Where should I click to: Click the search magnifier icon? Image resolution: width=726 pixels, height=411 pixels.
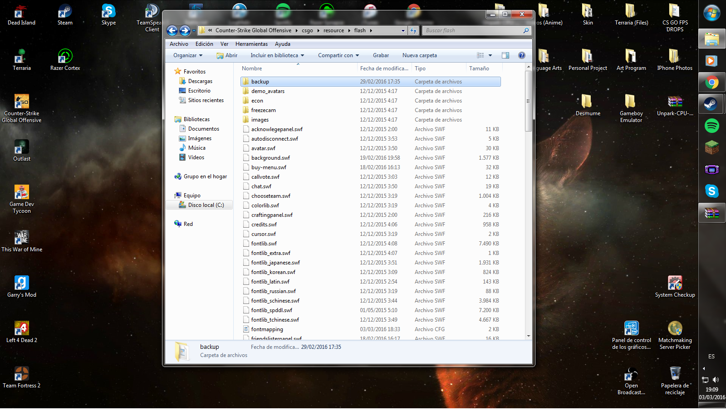(x=526, y=30)
